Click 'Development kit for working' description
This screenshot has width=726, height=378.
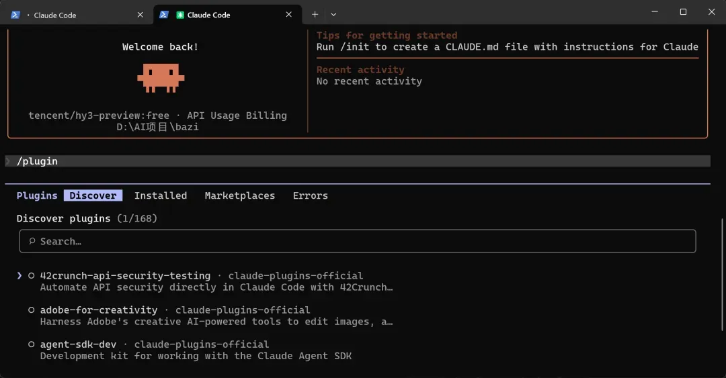coord(196,356)
